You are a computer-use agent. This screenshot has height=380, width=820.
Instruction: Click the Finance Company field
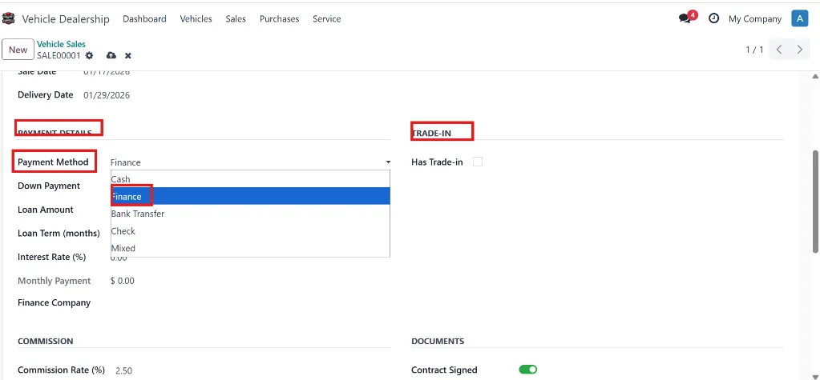coord(250,302)
